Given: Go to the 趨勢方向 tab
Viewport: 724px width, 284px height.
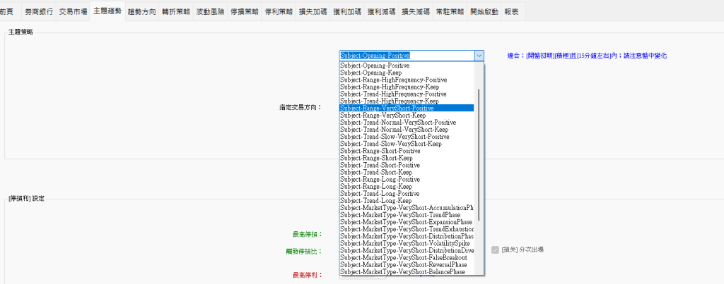Looking at the screenshot, I should [141, 12].
